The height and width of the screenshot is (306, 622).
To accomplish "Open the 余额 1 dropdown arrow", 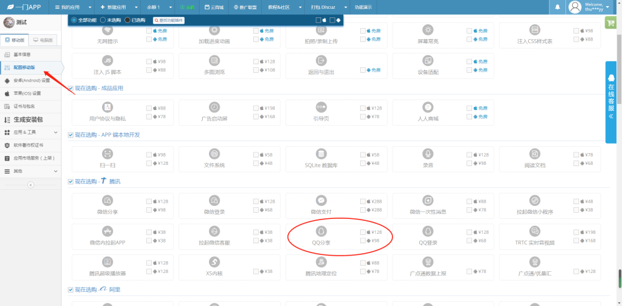I will 170,7.
